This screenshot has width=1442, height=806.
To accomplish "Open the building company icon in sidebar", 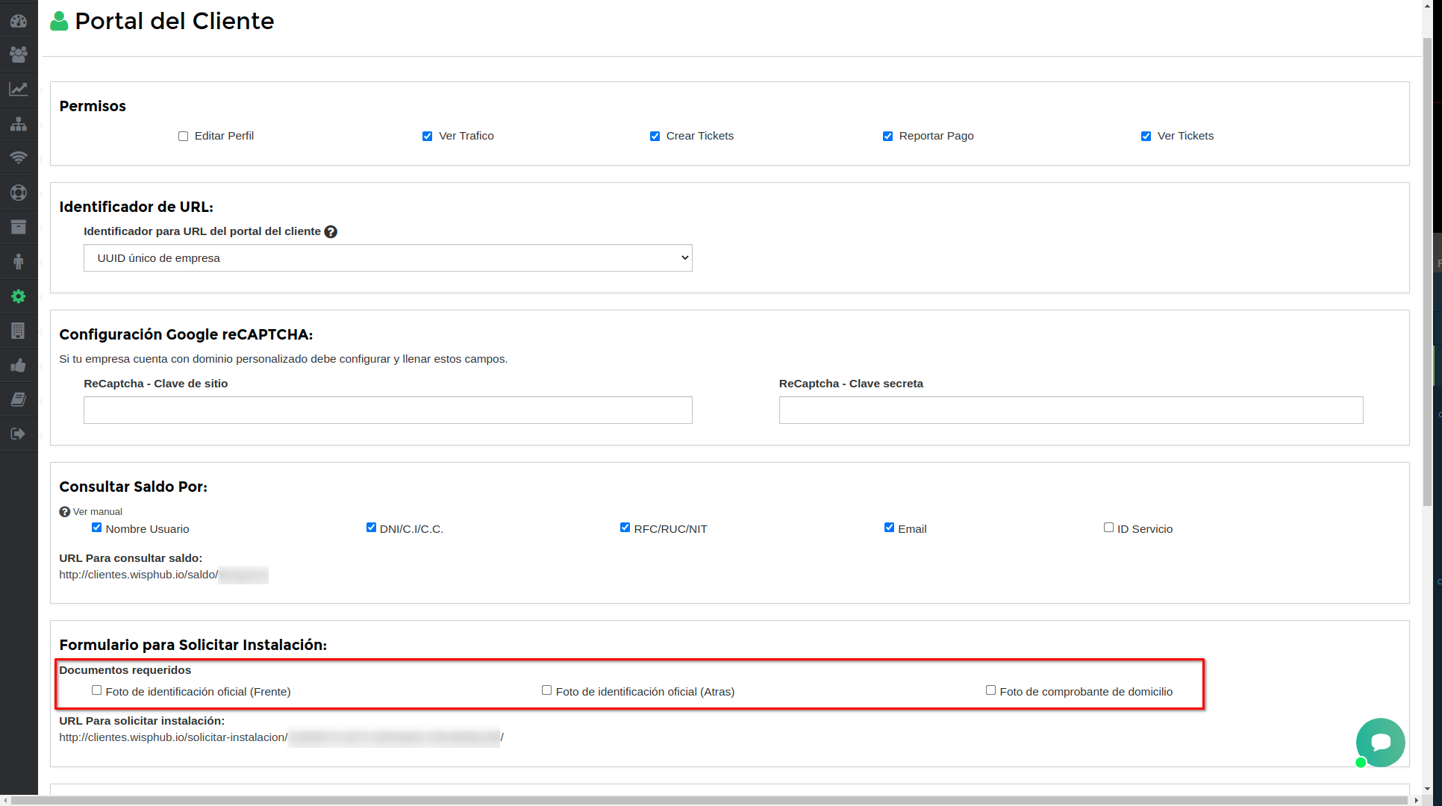I will tap(19, 331).
